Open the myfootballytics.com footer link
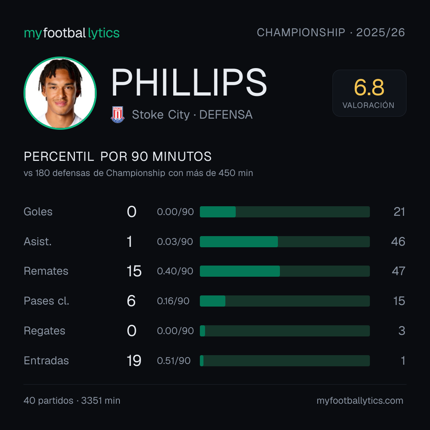Image resolution: width=430 pixels, height=430 pixels. pos(360,401)
